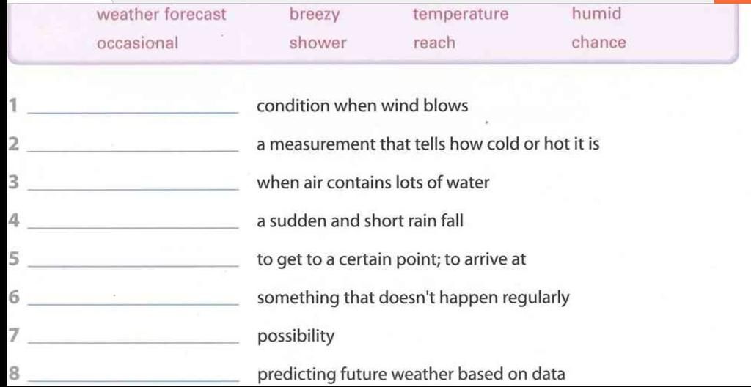This screenshot has height=387, width=751.
Task: Click the word 'occasional' in the box
Action: point(137,43)
